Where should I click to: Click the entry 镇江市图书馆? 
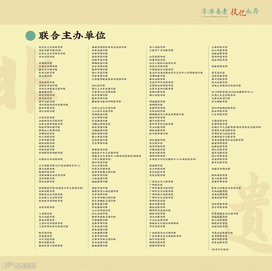(x=100, y=73)
